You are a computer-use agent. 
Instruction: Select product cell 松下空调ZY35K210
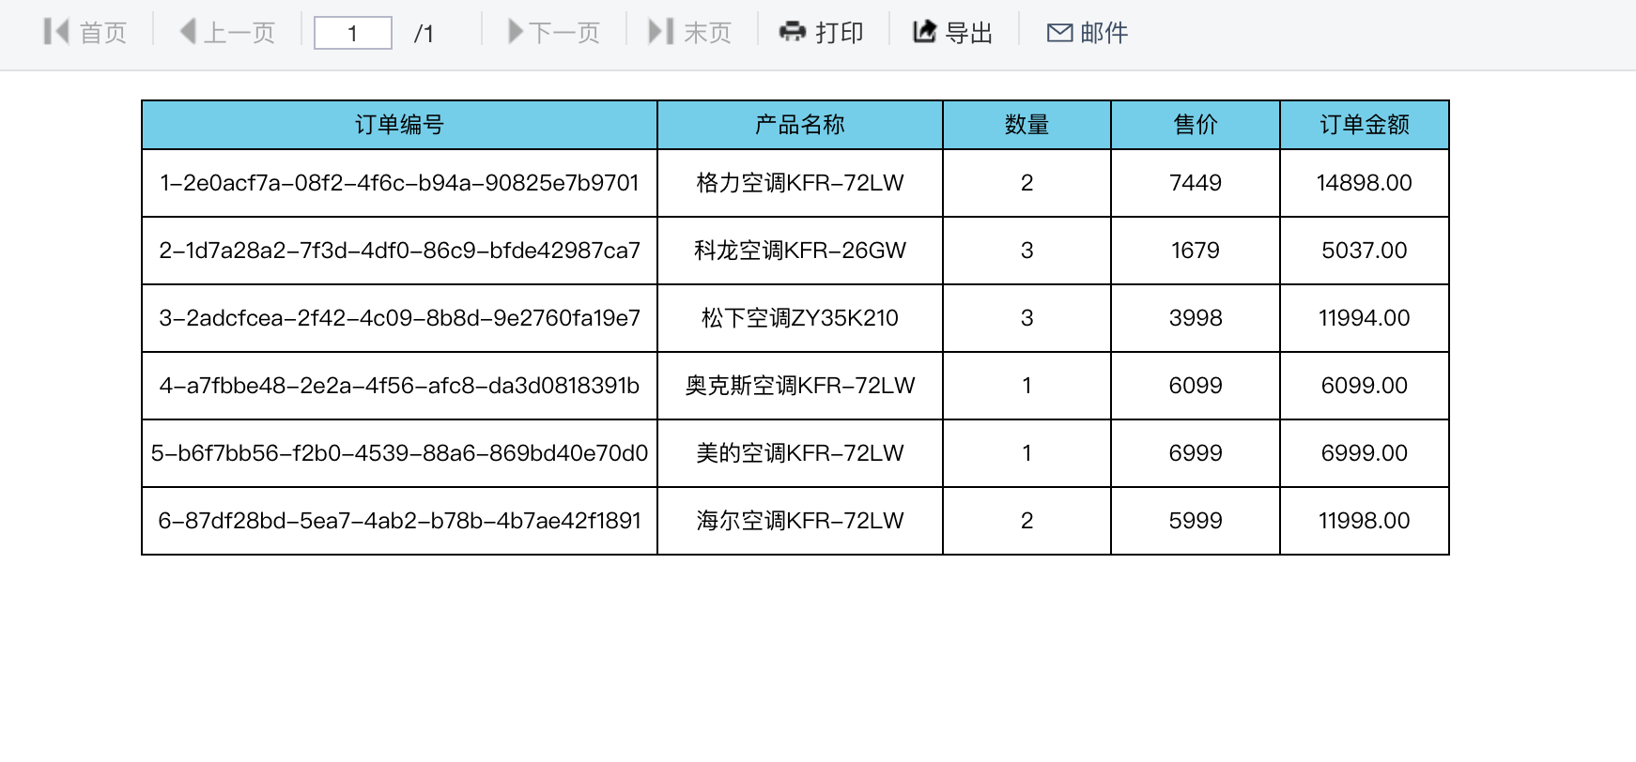(x=800, y=318)
